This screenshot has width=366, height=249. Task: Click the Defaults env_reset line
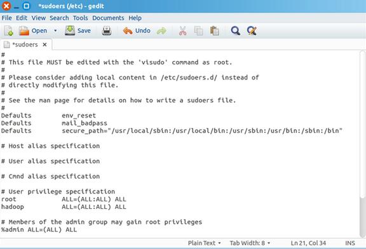tap(48, 116)
